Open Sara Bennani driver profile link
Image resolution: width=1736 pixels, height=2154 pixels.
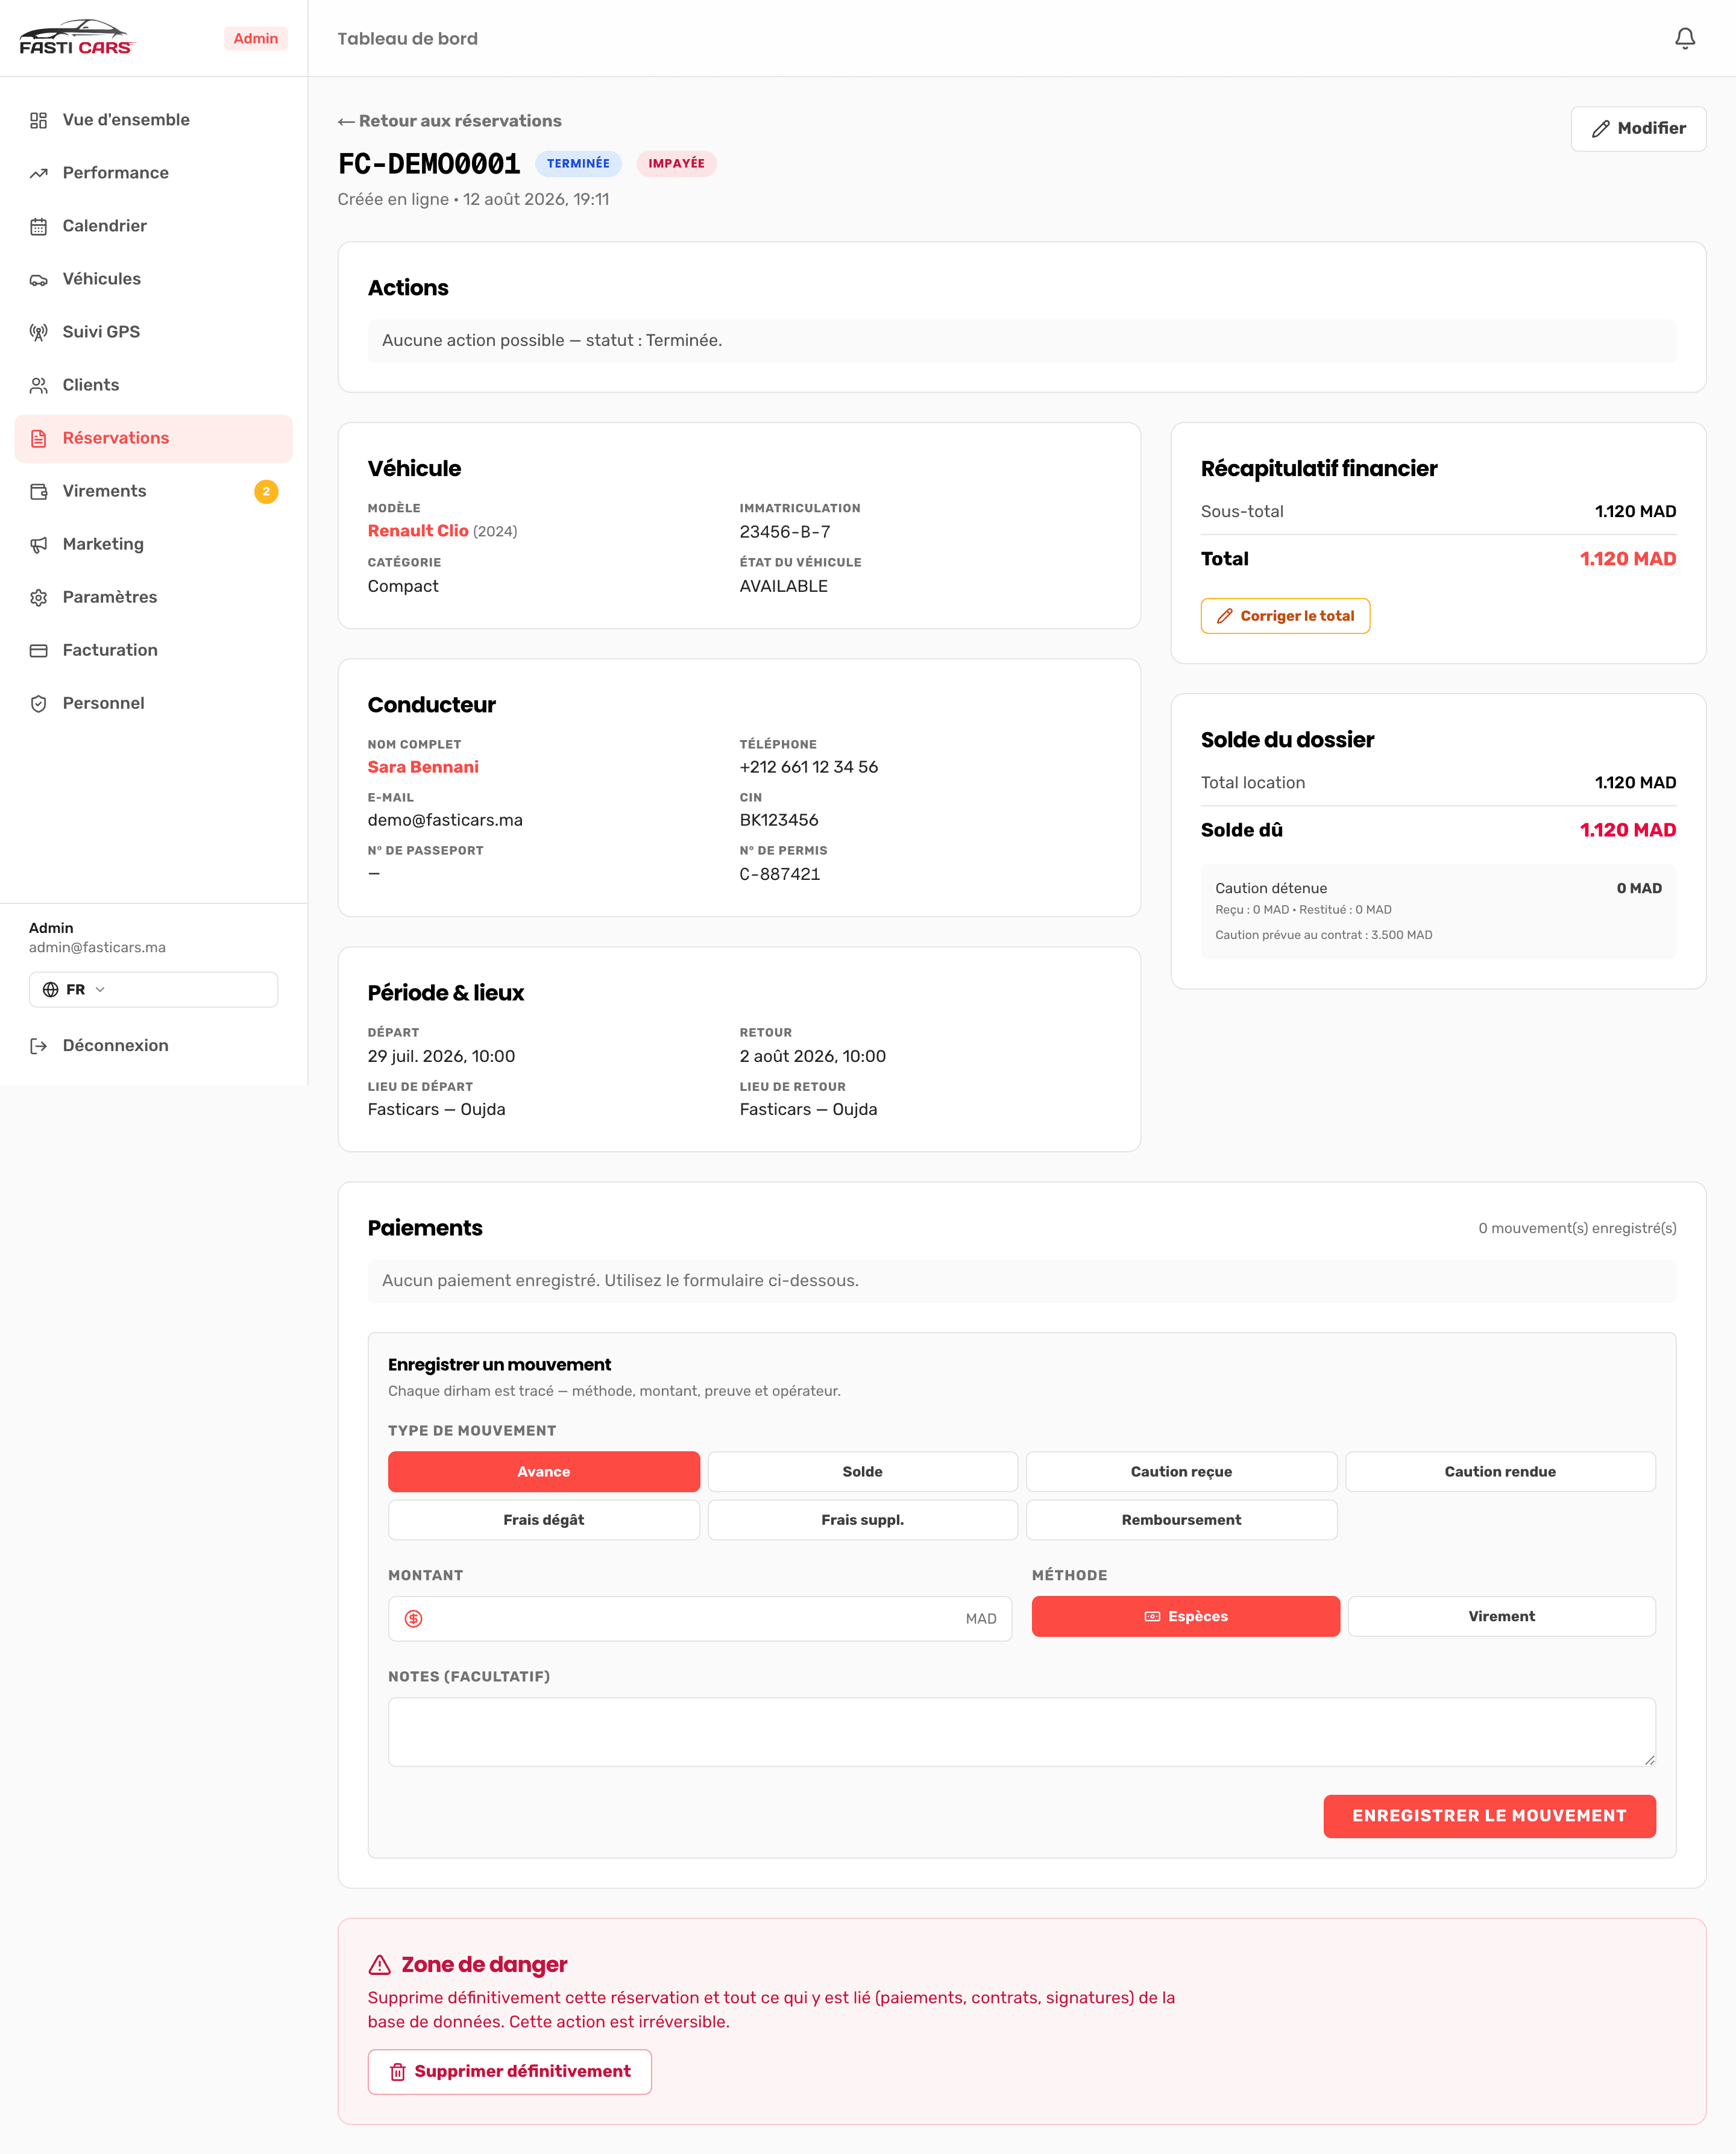(423, 767)
